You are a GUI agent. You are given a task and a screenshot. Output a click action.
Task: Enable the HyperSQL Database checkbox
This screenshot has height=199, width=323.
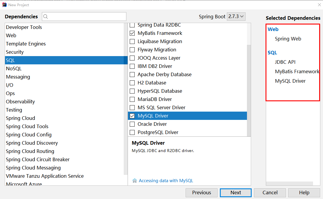[x=132, y=91]
